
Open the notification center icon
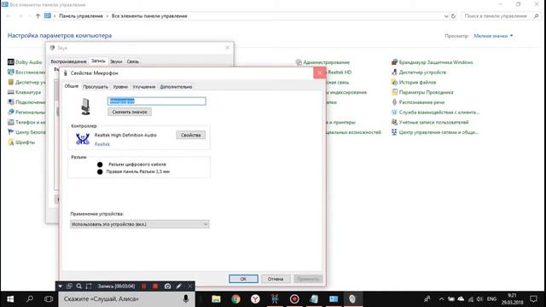tap(533, 299)
